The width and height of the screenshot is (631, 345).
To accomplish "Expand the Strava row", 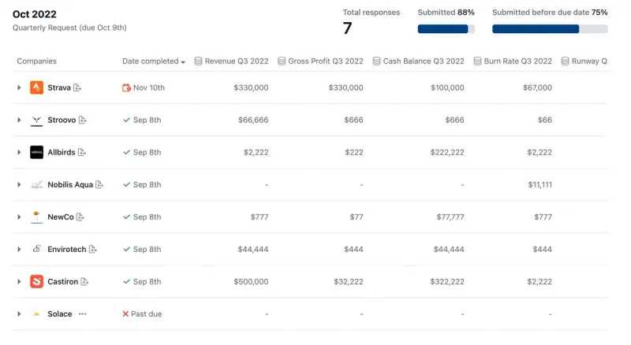I will pos(19,87).
